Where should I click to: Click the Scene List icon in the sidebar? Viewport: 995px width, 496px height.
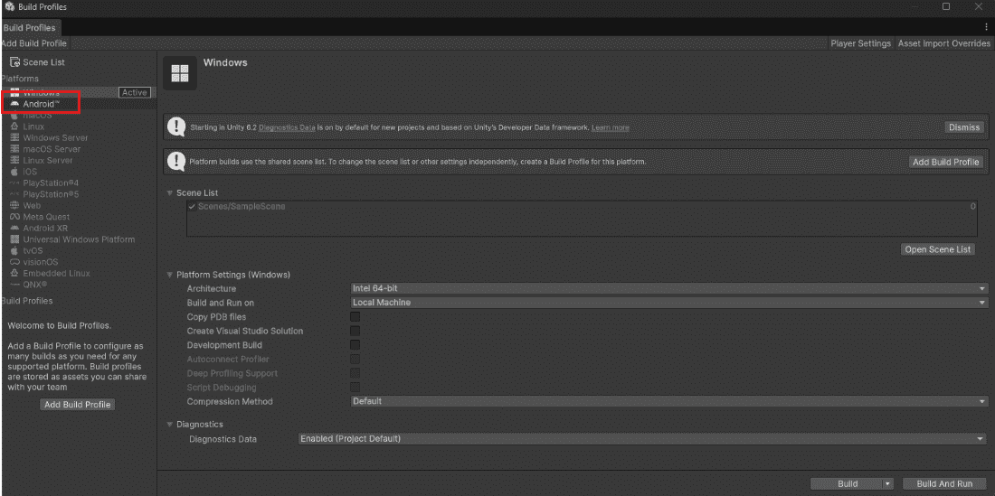[x=14, y=62]
